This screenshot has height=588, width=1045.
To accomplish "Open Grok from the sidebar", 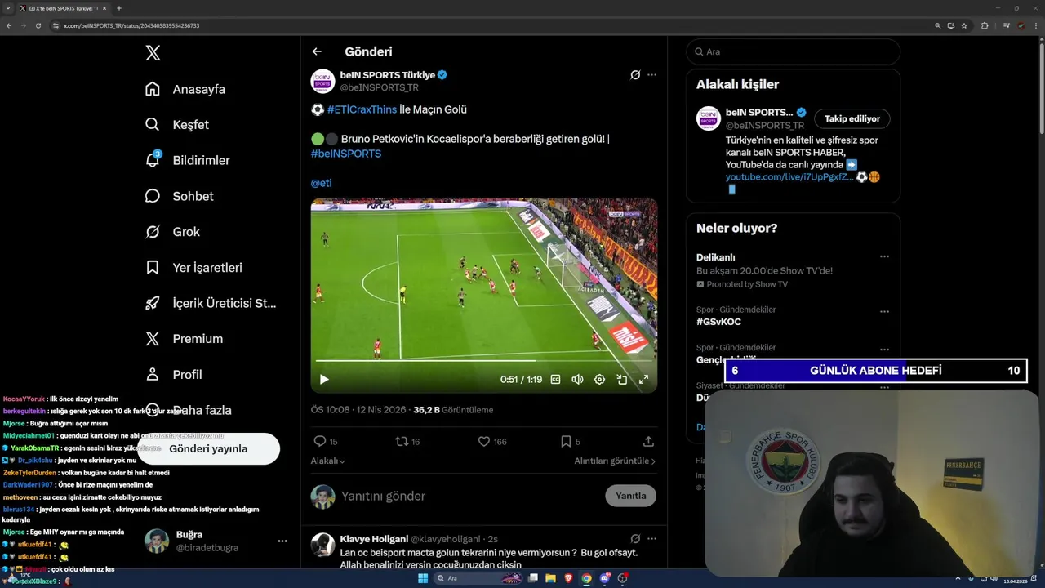I will [172, 232].
